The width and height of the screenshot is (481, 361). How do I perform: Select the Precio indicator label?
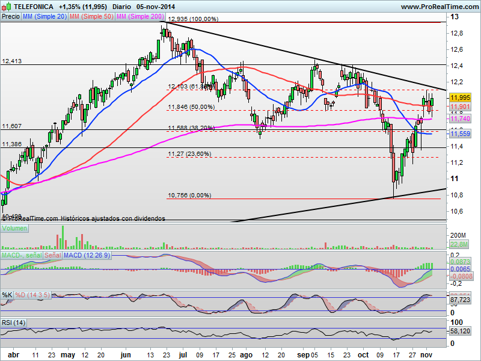point(11,17)
